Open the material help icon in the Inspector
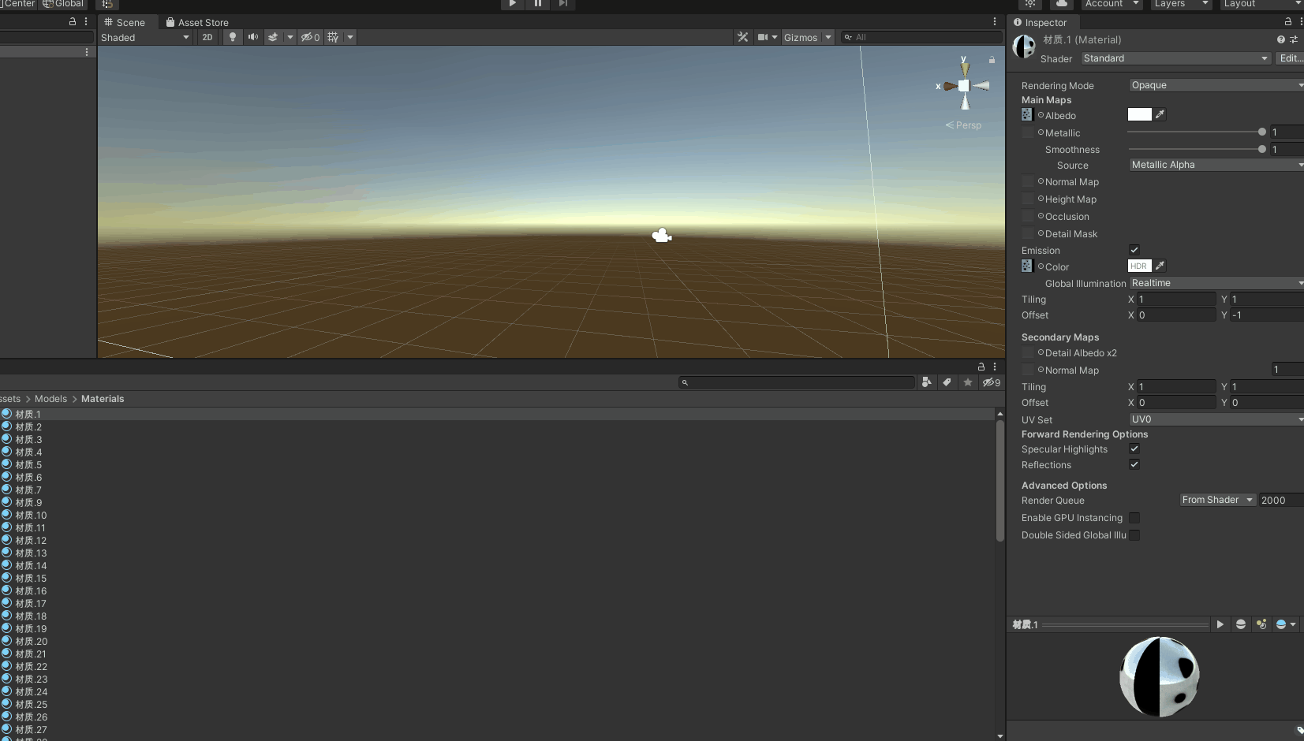Image resolution: width=1304 pixels, height=741 pixels. 1280,39
